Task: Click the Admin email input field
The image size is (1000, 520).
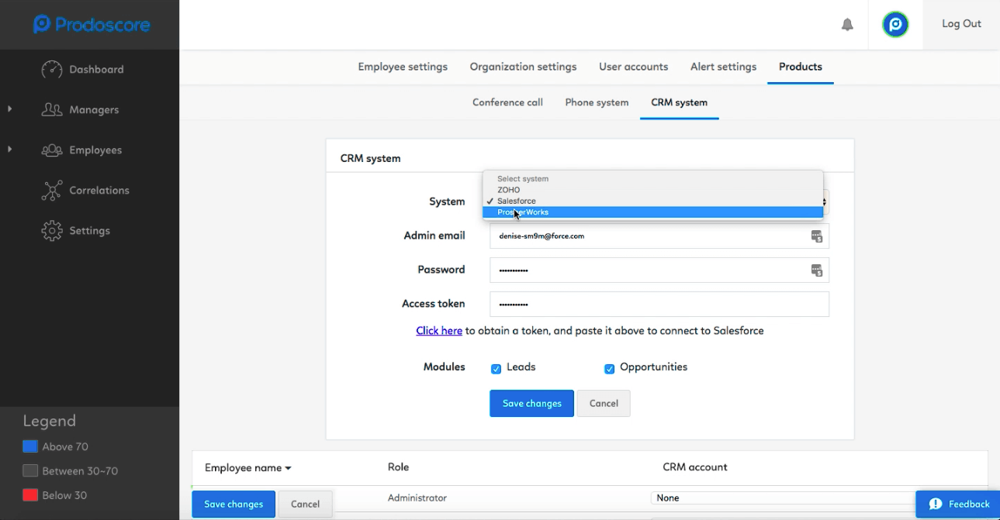Action: click(x=659, y=236)
